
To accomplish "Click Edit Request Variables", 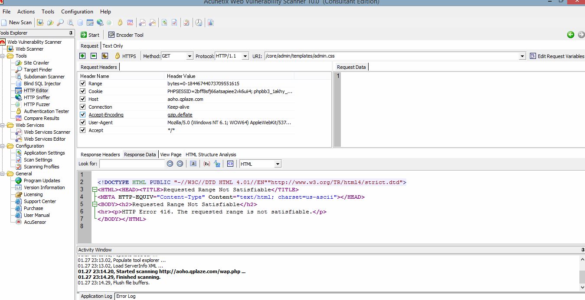I will [557, 56].
